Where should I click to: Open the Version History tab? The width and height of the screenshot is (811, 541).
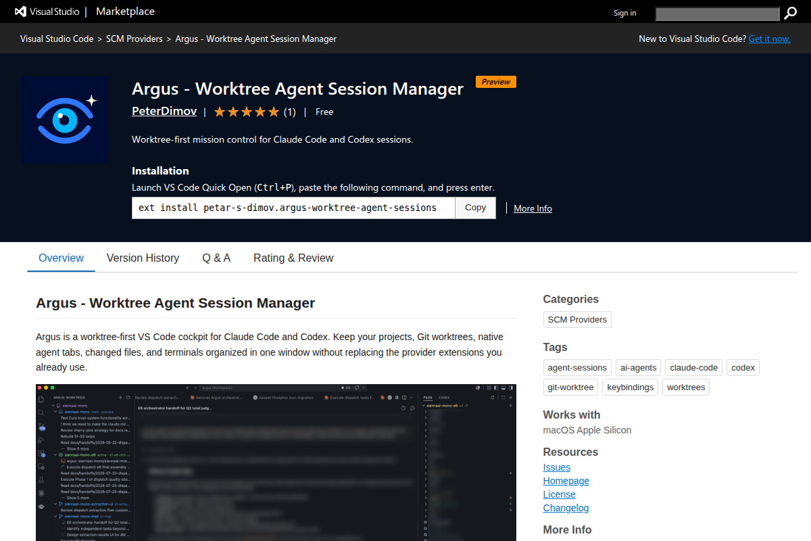pos(143,258)
